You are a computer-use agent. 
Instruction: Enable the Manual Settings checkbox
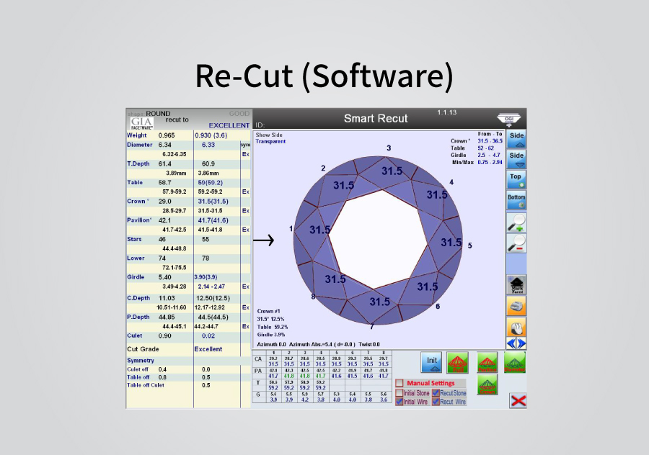399,383
